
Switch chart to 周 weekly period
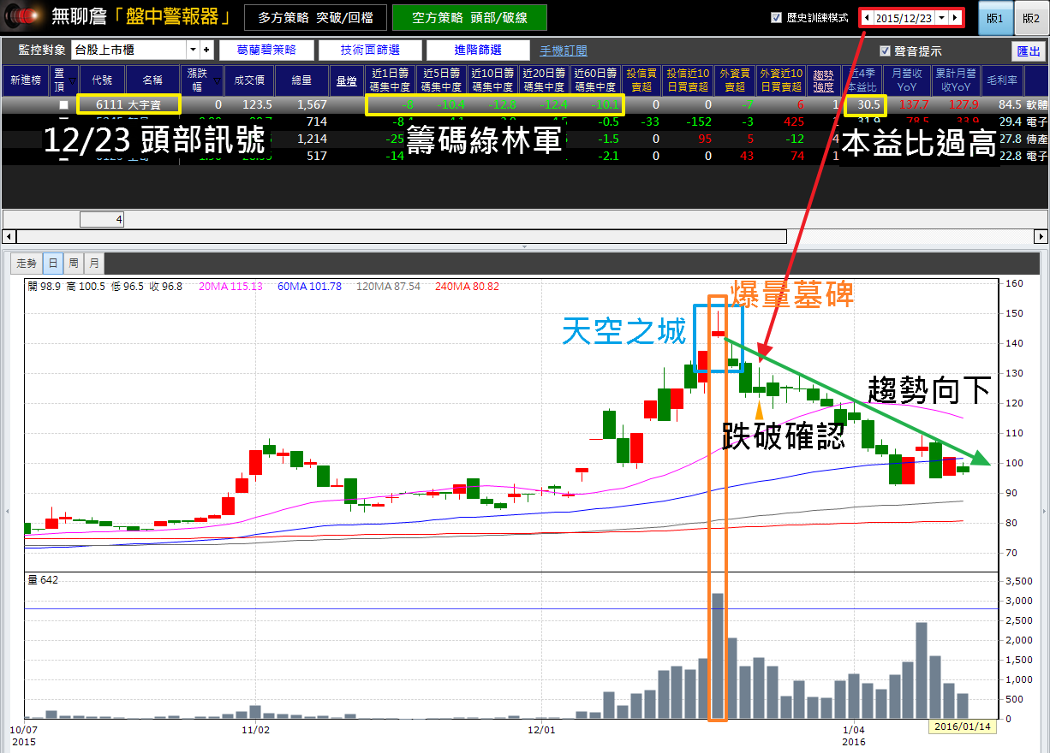point(74,263)
